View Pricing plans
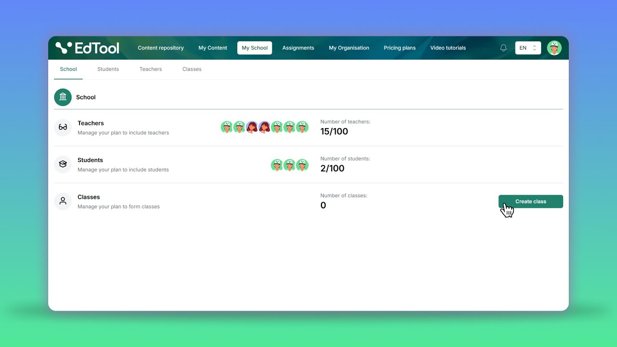Screen dimensions: 617x347 [400, 48]
